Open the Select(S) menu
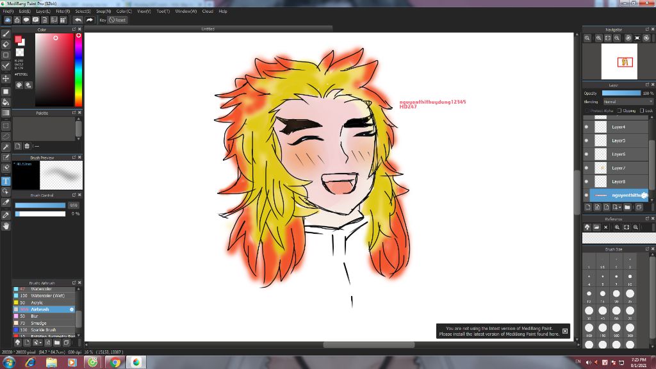 (83, 12)
